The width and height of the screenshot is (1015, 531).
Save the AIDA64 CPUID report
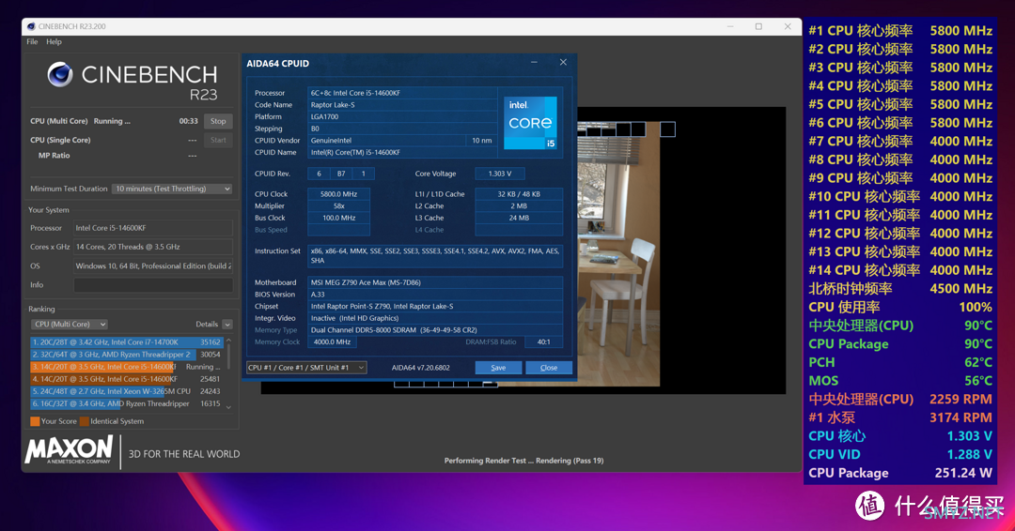[498, 368]
